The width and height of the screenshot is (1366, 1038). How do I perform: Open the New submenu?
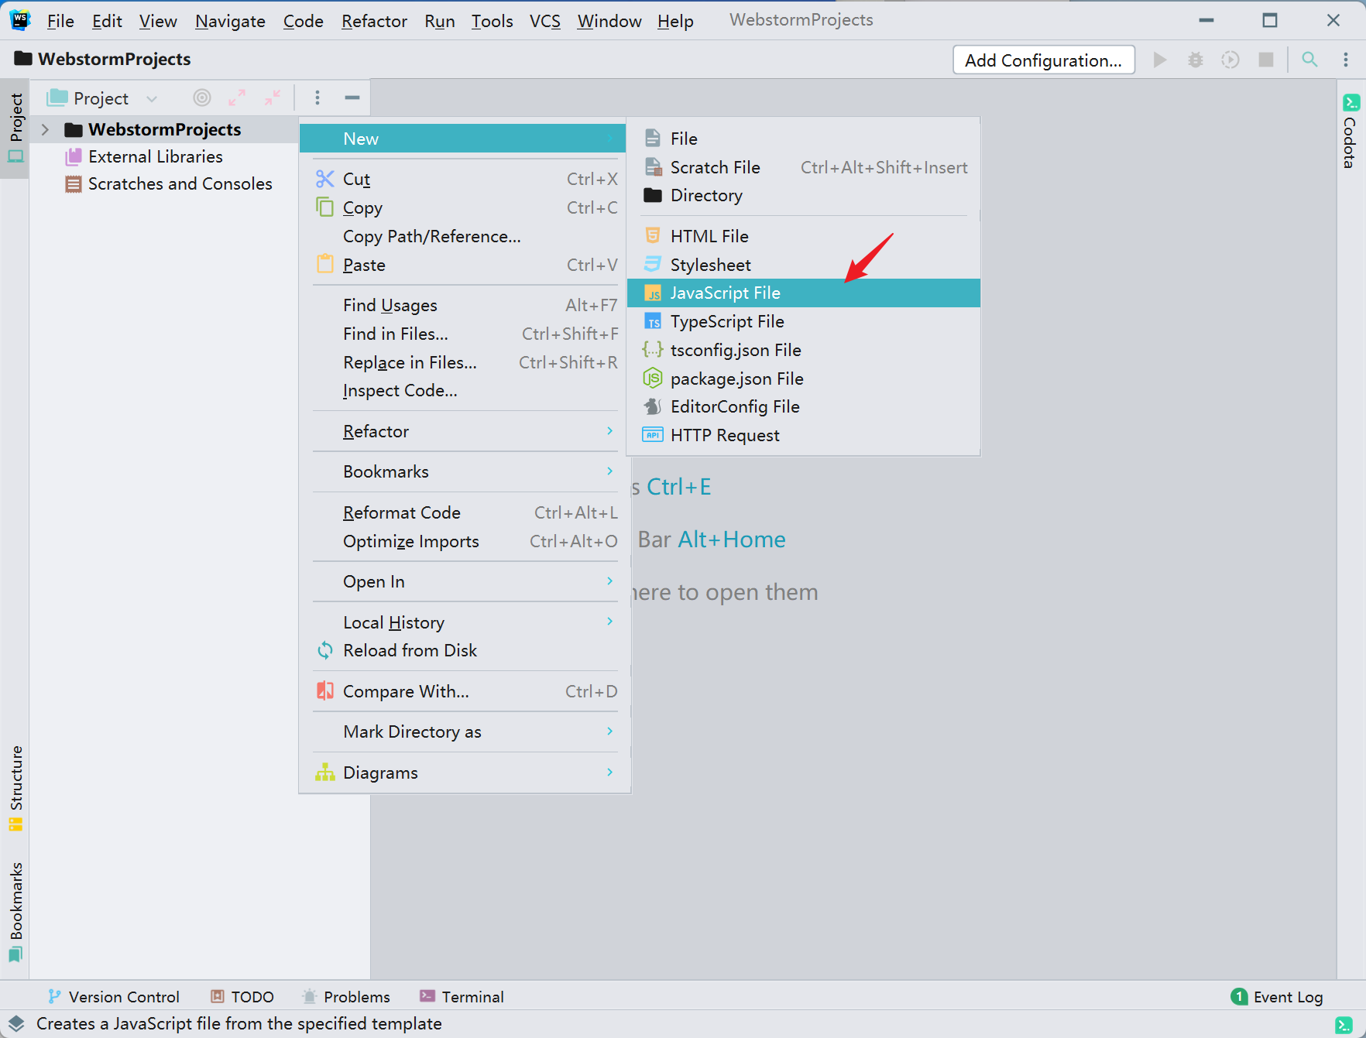tap(462, 139)
